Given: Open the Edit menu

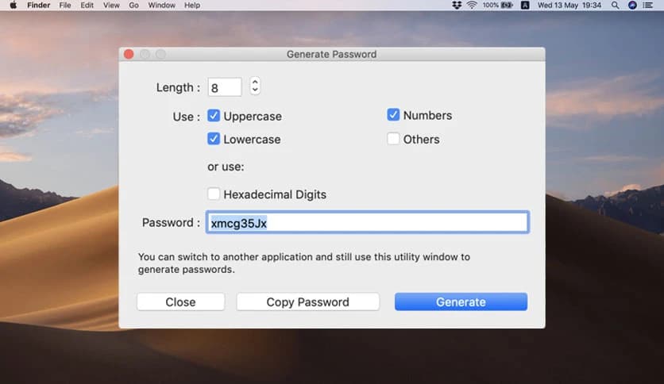Looking at the screenshot, I should click(x=87, y=5).
